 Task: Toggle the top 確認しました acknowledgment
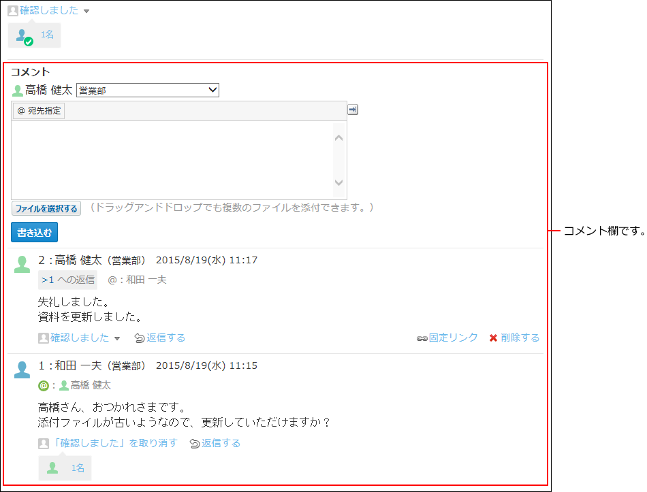pos(48,11)
